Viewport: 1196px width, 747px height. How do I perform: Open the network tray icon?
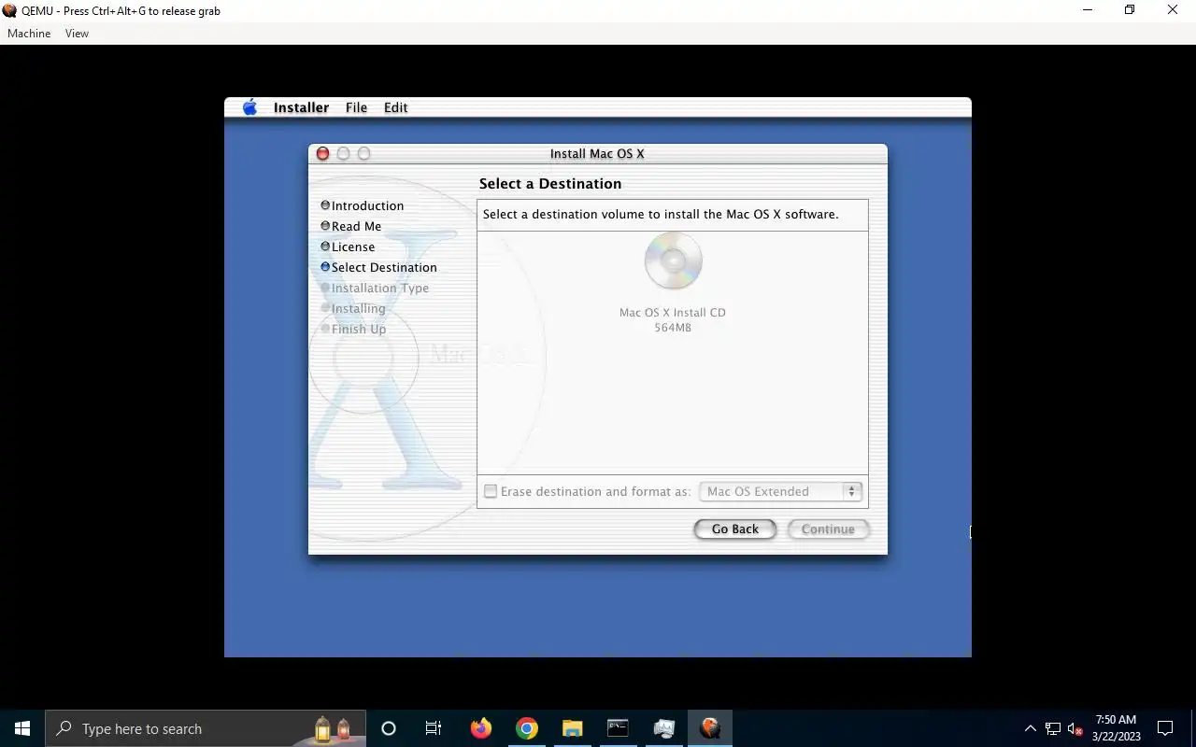pos(1053,728)
